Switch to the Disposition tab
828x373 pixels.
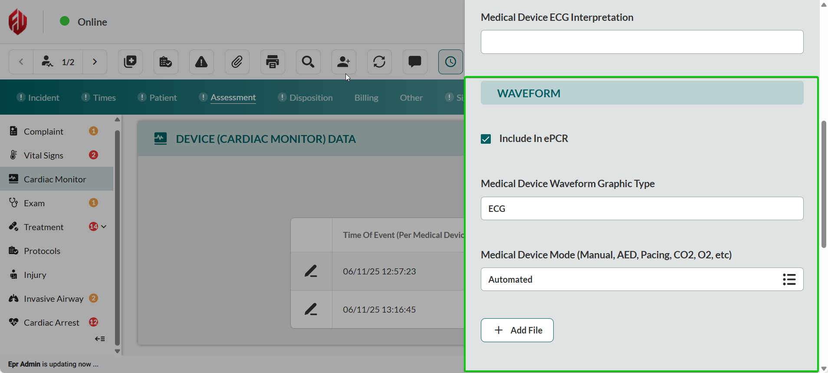click(311, 98)
